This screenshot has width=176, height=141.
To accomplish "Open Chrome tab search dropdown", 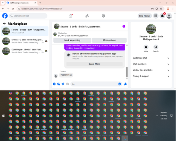I will [x=3, y=3].
